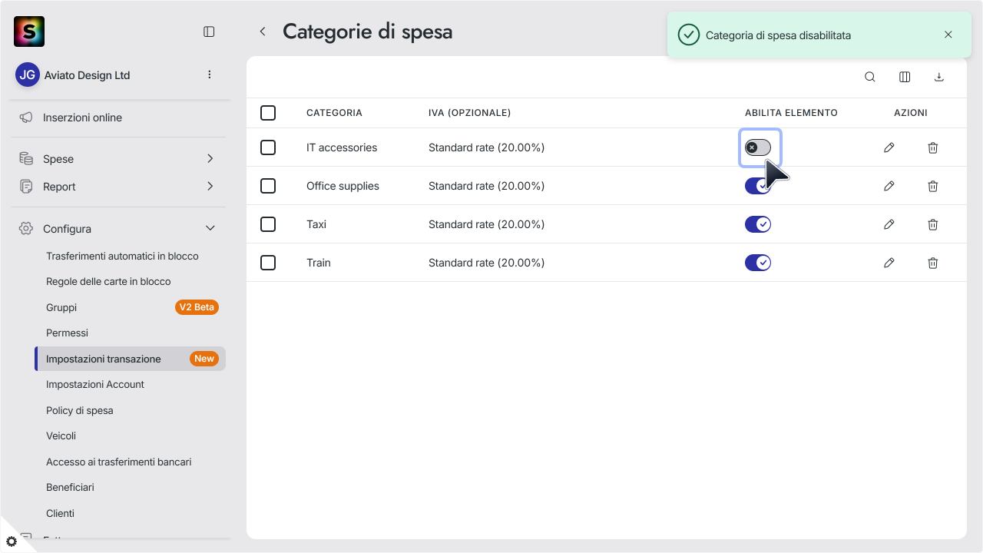Screen dimensions: 983x553
Task: Click the download export icon
Action: pyautogui.click(x=938, y=77)
